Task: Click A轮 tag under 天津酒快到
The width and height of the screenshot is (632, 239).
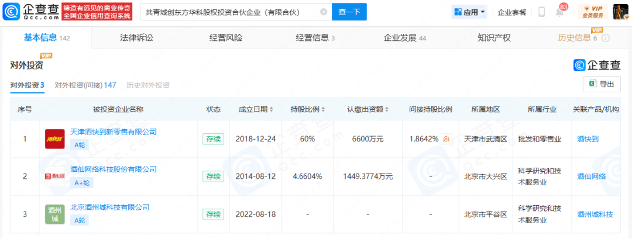Action: point(80,145)
